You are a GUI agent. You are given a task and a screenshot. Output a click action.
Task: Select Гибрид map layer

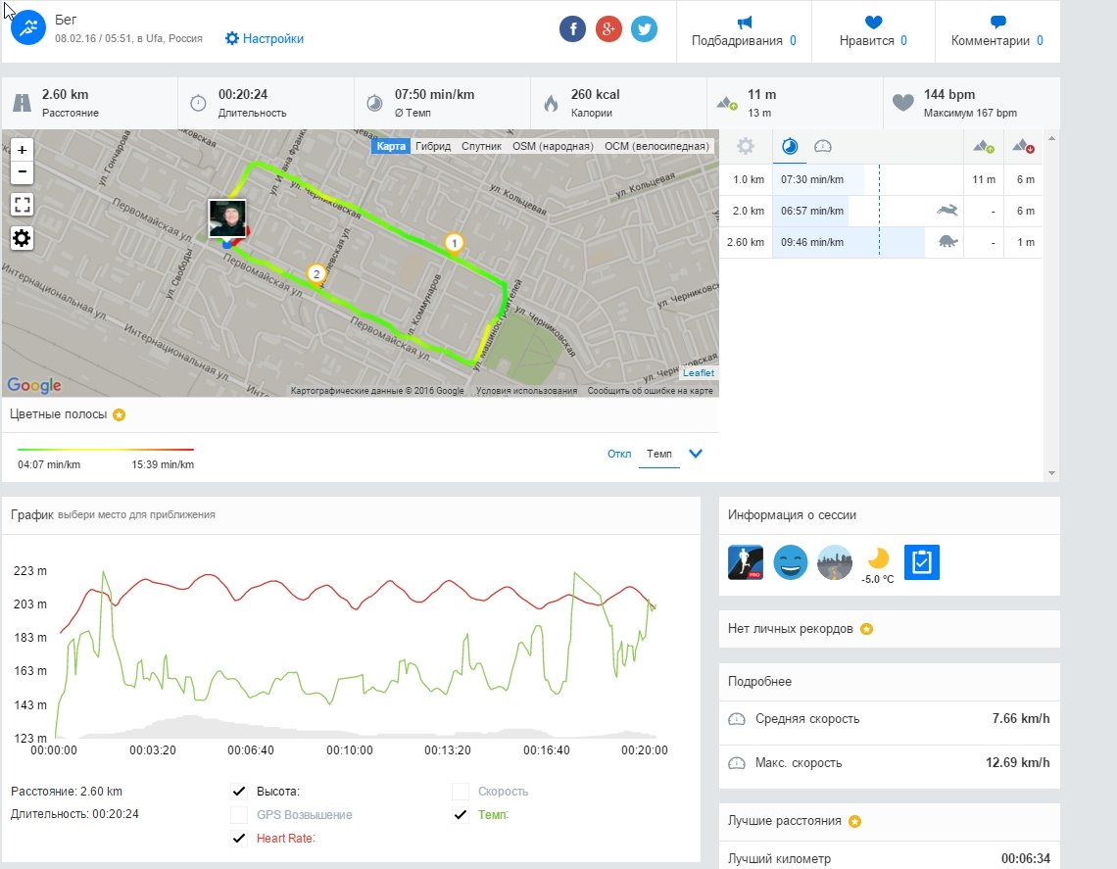point(433,146)
